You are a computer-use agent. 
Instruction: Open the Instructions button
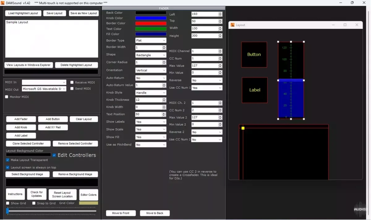click(15, 194)
